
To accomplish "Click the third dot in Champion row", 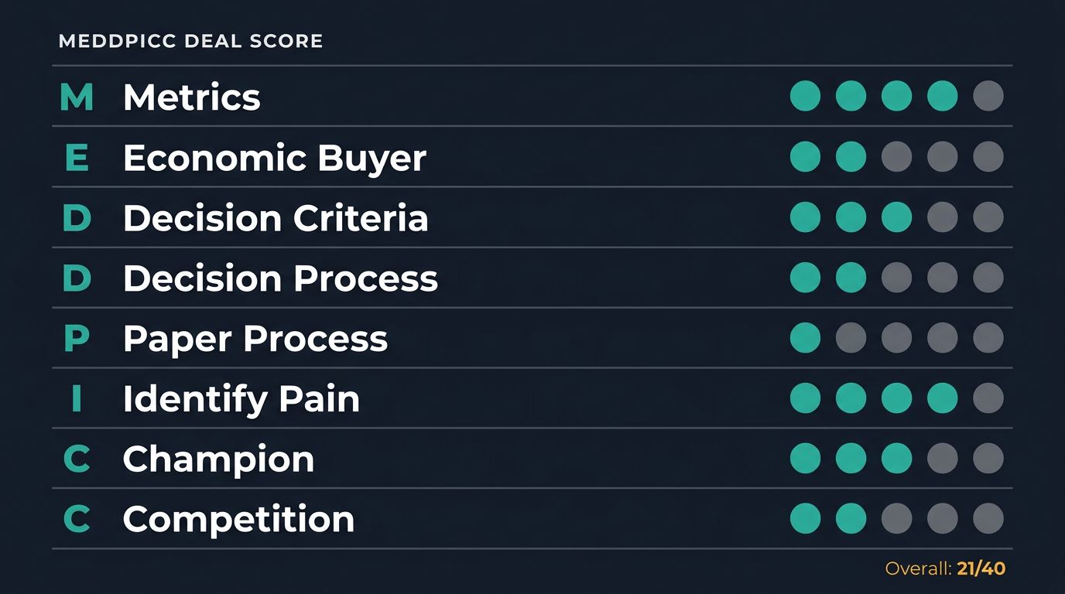I will pos(897,459).
